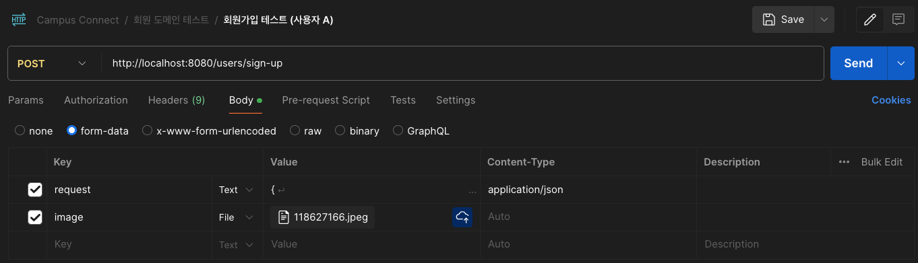Click the empty row Auto content-type cell
Image resolution: width=918 pixels, height=263 pixels.
pos(588,245)
